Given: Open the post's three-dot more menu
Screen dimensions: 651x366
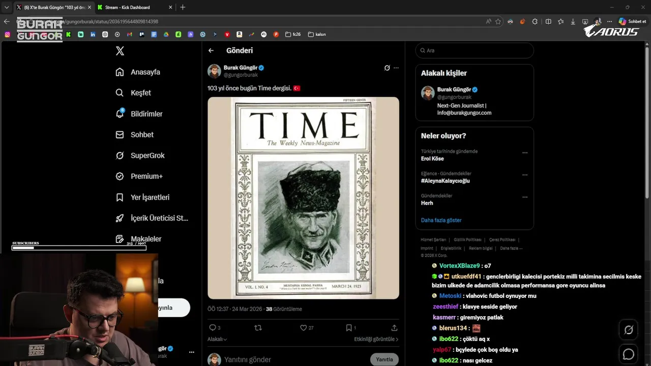Looking at the screenshot, I should [x=396, y=68].
